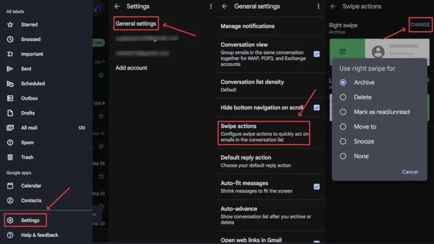The height and width of the screenshot is (244, 434).
Task: Select the Sent arrow icon
Action: click(10, 69)
